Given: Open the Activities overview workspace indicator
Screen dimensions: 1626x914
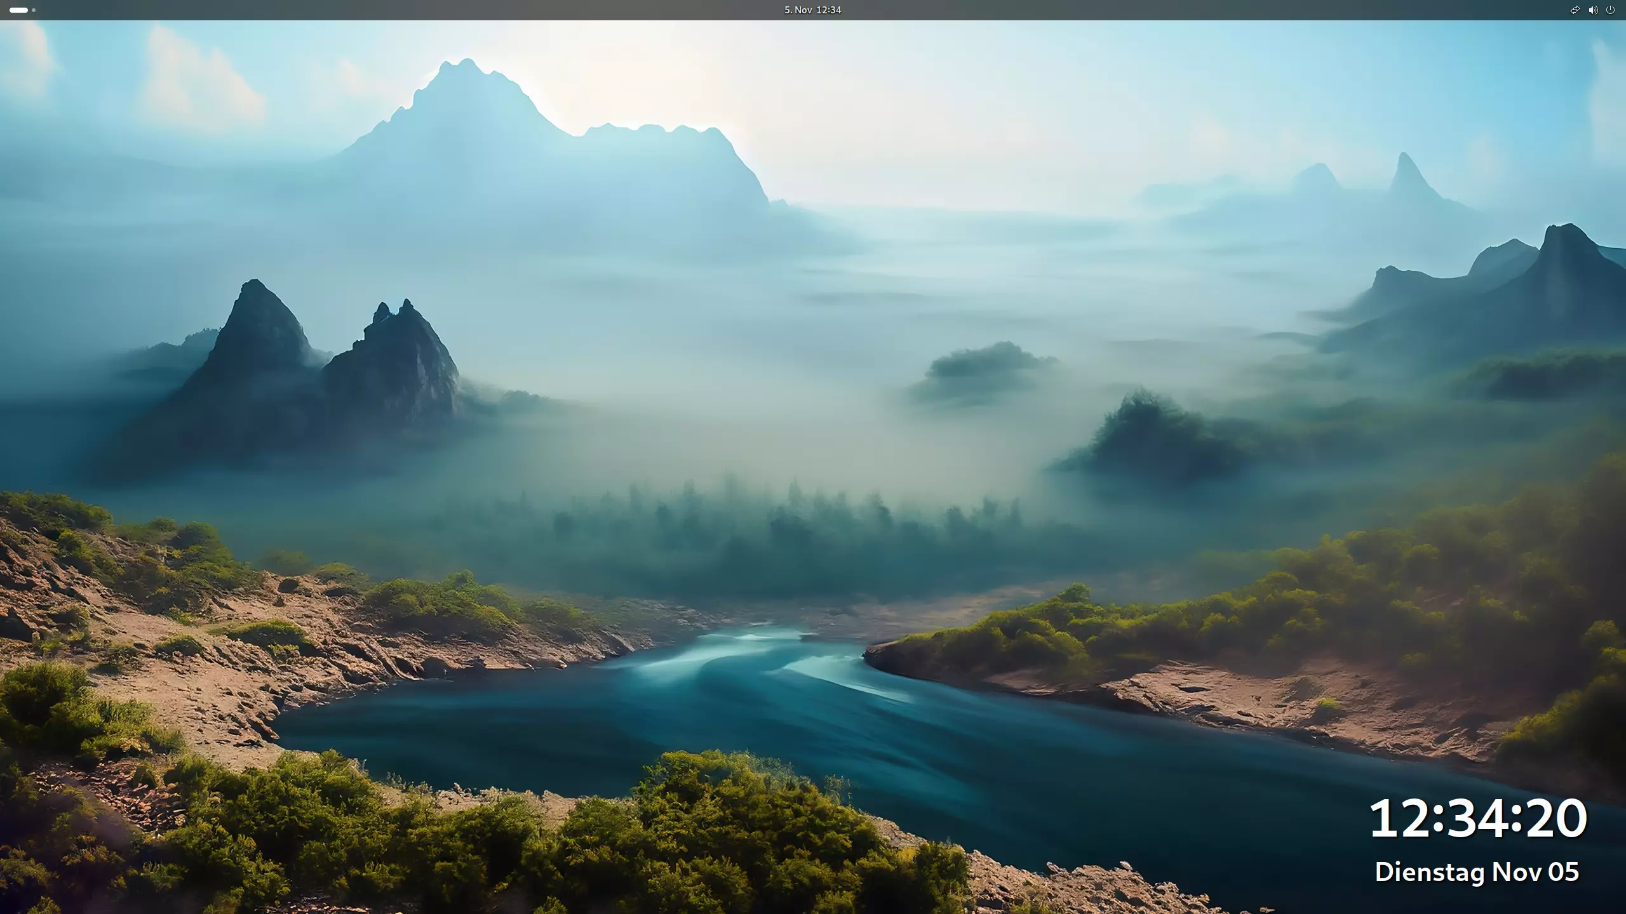Looking at the screenshot, I should (x=22, y=10).
